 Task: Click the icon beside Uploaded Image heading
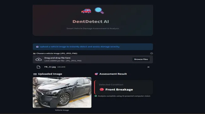click(35, 74)
